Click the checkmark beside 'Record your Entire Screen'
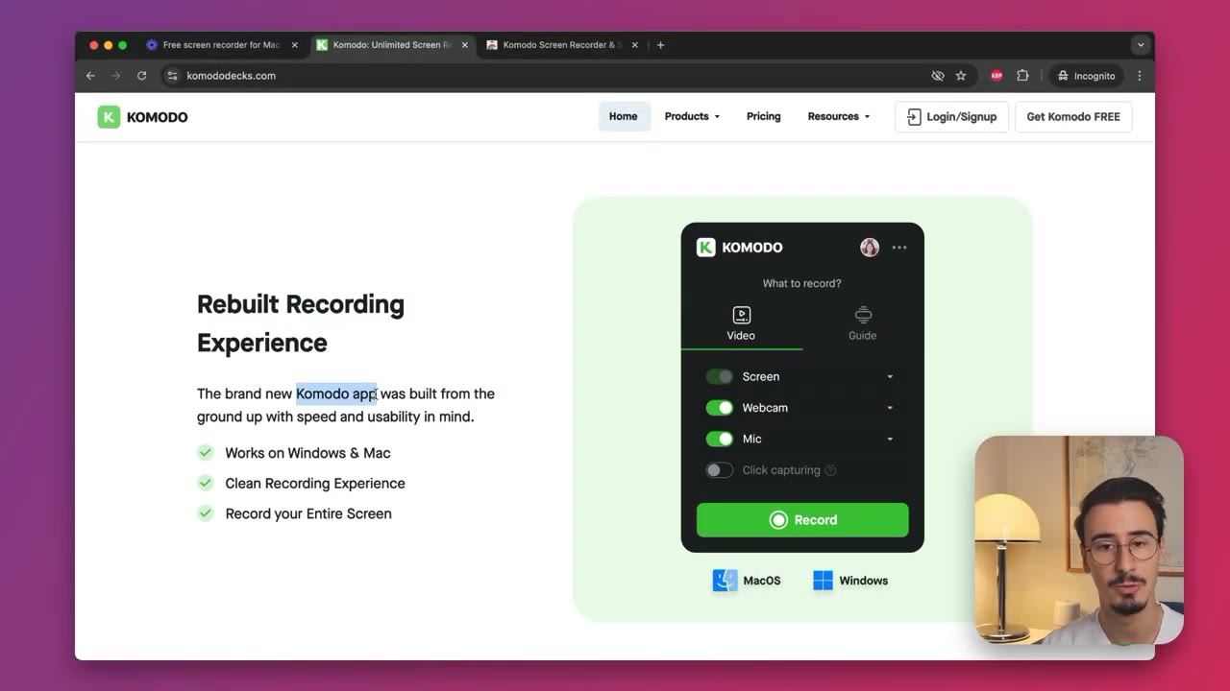 (x=205, y=513)
